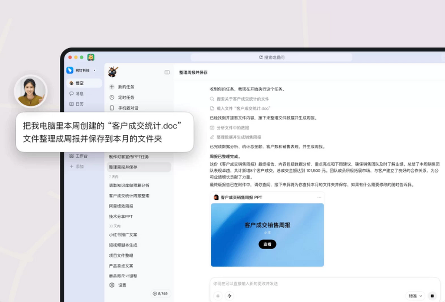
Task: Click the plus icon for 新的任务
Action: tap(112, 87)
